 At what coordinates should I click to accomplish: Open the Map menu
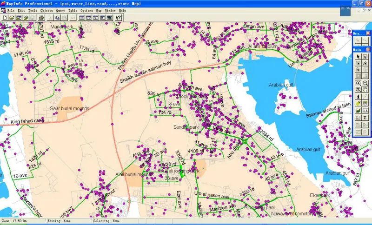[99, 10]
